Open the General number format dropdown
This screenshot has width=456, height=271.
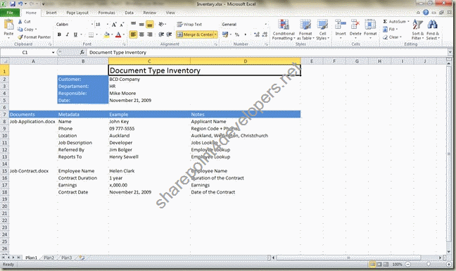point(265,25)
